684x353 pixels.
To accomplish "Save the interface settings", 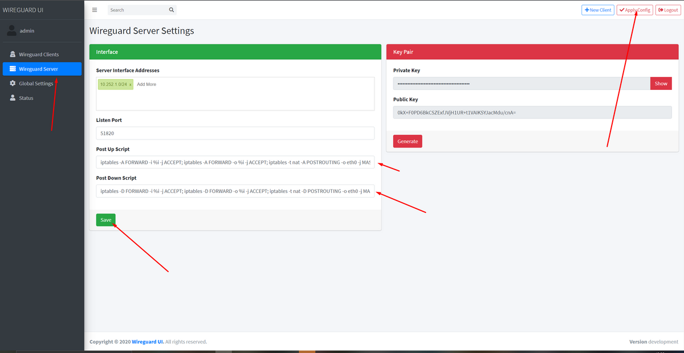I will (x=106, y=220).
